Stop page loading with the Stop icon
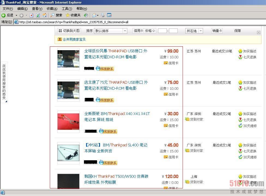266x196 pixels. click(32, 16)
